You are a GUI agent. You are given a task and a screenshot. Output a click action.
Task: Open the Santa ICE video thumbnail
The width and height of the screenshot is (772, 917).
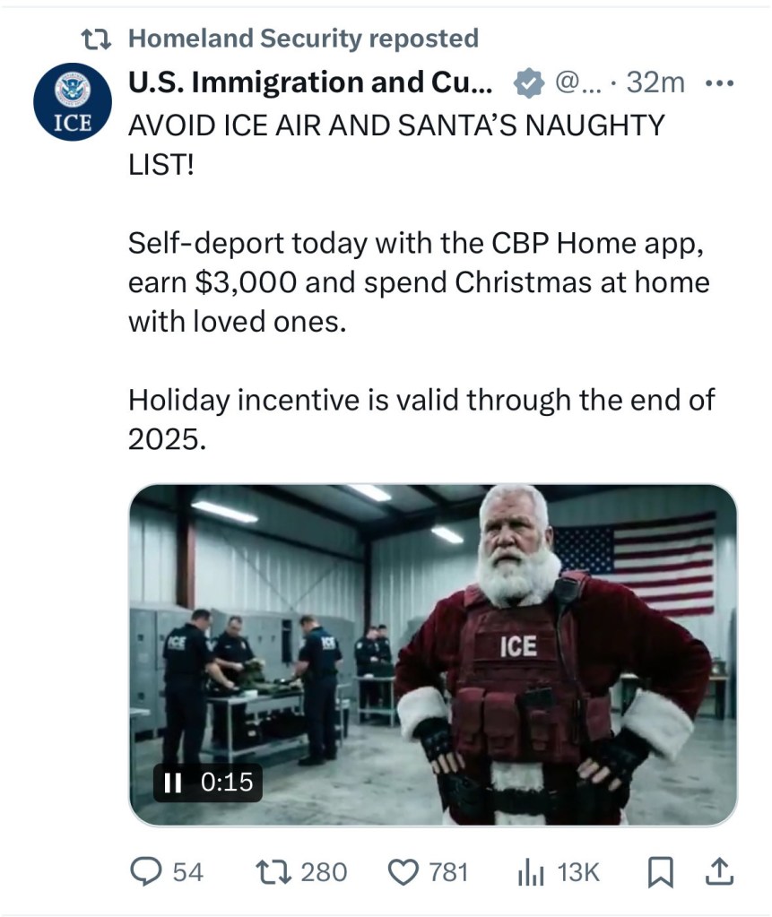pyautogui.click(x=432, y=654)
